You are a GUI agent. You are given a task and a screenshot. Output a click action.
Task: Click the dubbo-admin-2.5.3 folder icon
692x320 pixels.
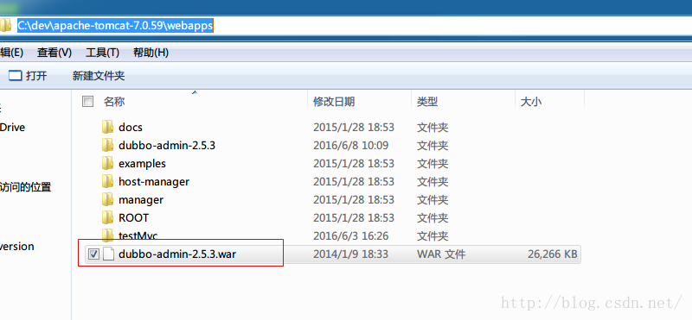(x=107, y=145)
